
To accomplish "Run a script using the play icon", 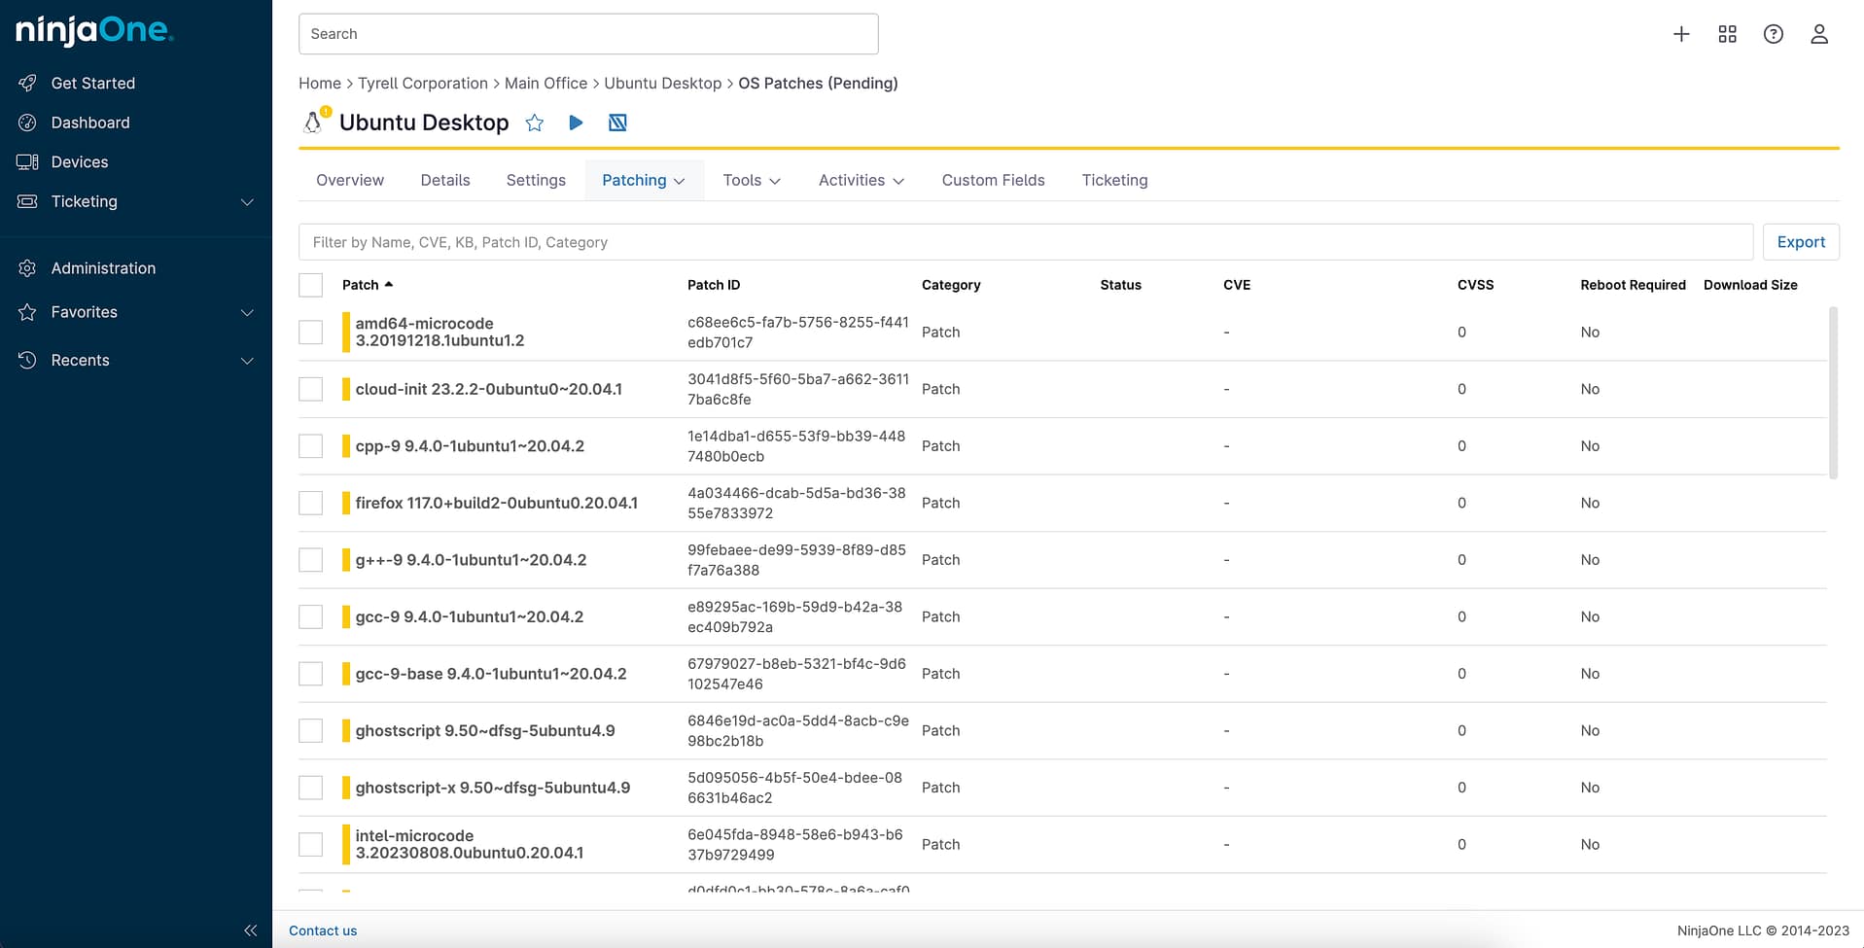I will [576, 123].
